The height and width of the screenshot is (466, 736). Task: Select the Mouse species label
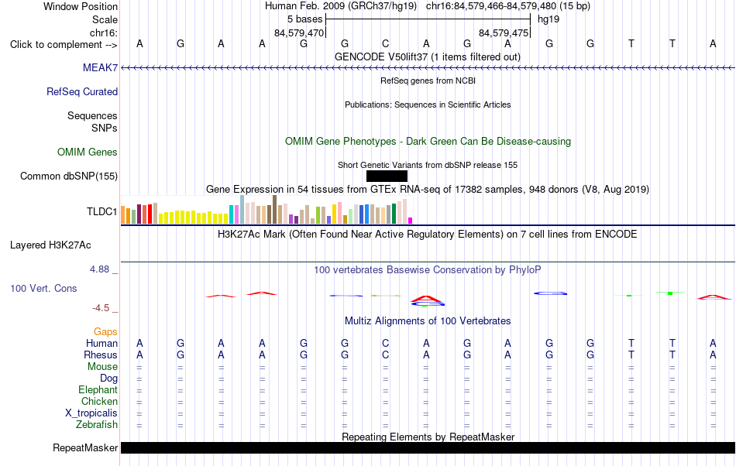(102, 367)
